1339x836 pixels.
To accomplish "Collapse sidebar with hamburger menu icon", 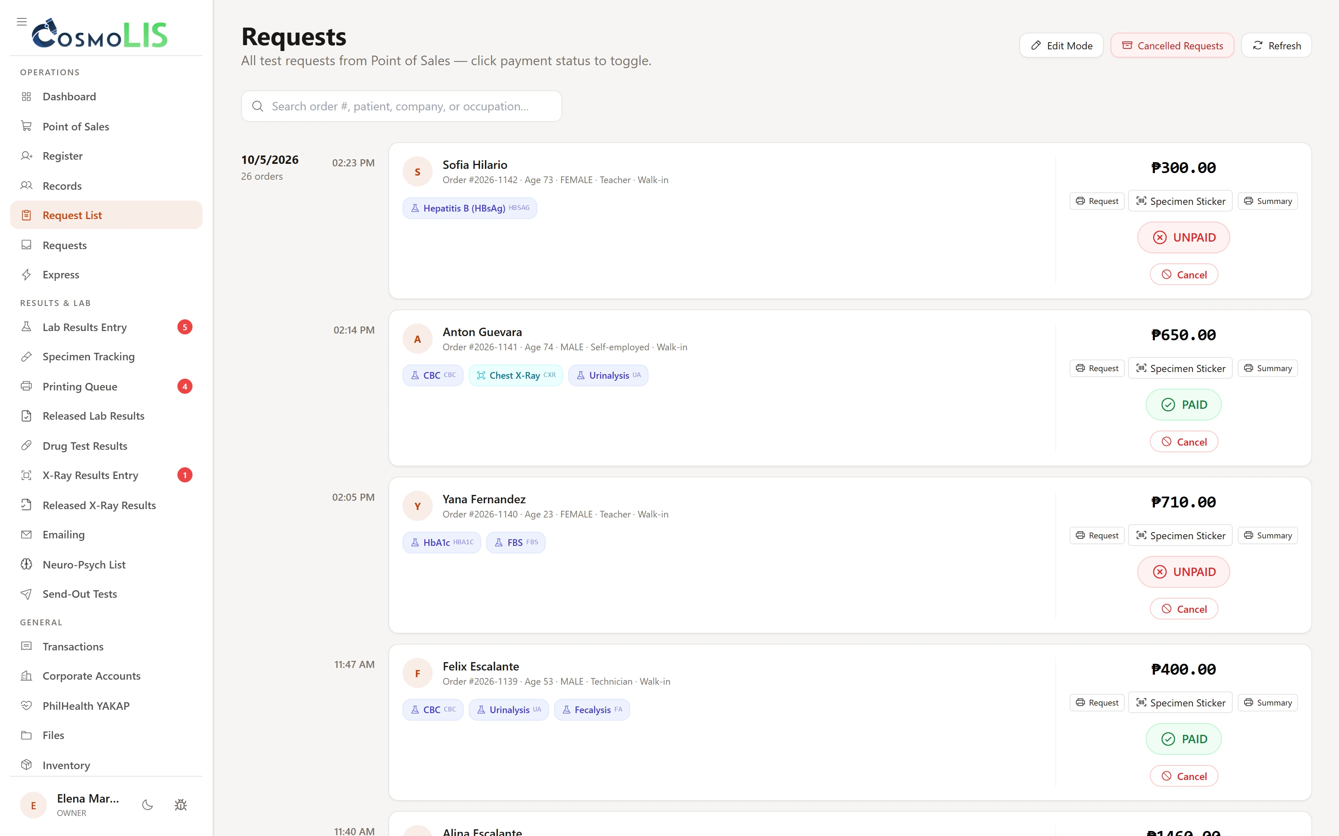I will click(22, 22).
